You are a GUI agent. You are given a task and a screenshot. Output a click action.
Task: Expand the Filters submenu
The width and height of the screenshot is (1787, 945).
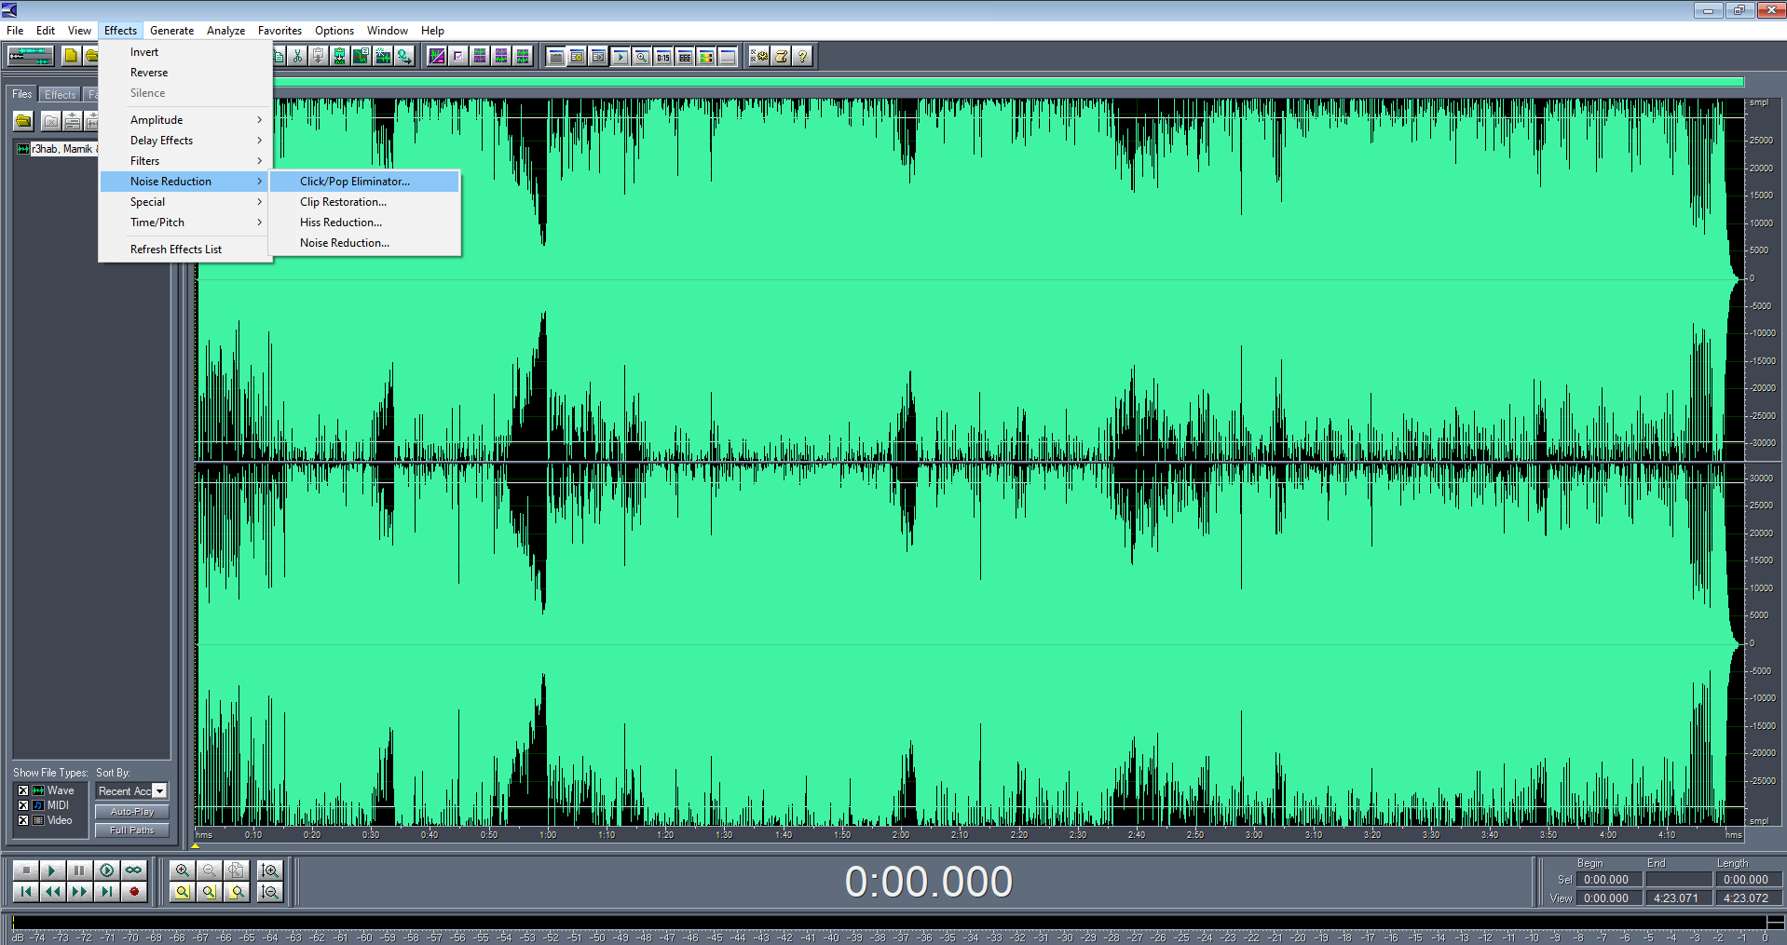click(x=185, y=161)
